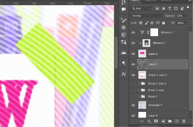Show the Group 1 copy folder

[x=133, y=90]
